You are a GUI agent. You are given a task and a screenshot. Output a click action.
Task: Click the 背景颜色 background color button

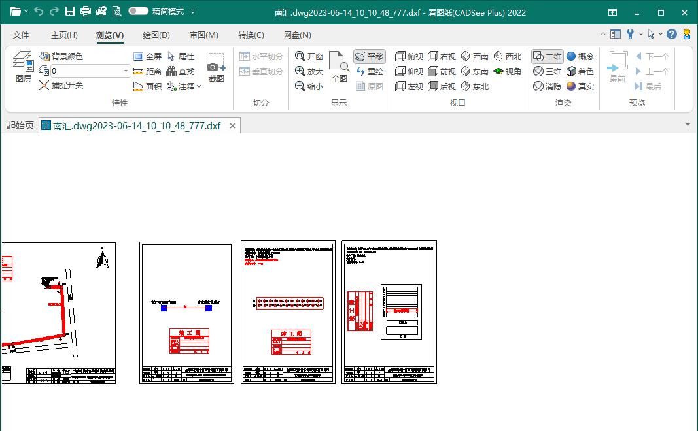[61, 56]
